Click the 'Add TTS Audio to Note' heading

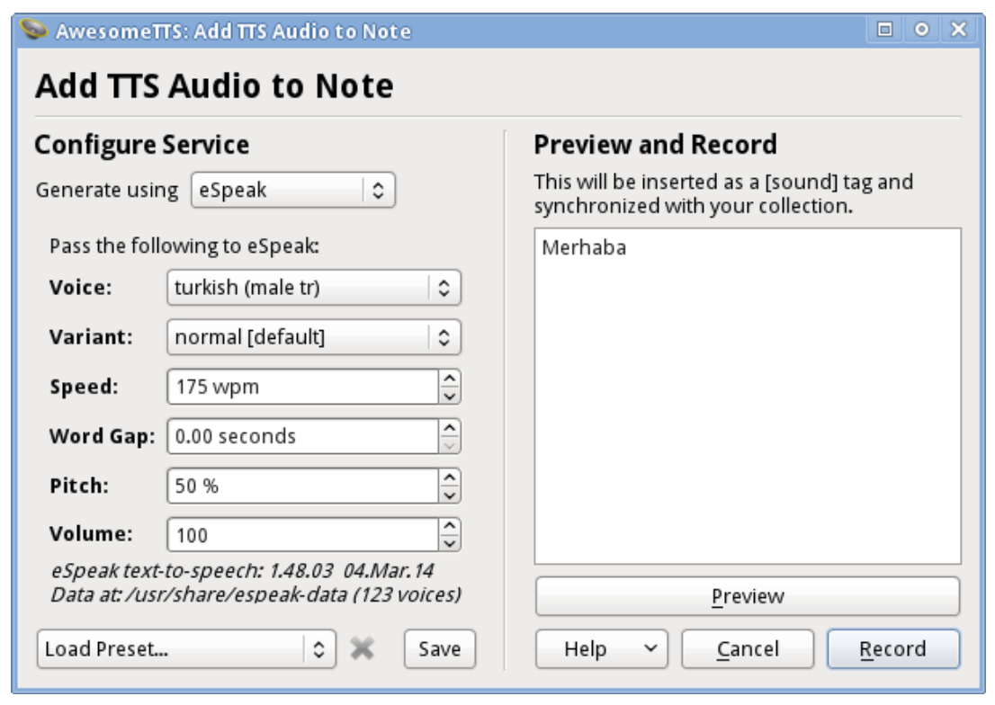click(214, 85)
